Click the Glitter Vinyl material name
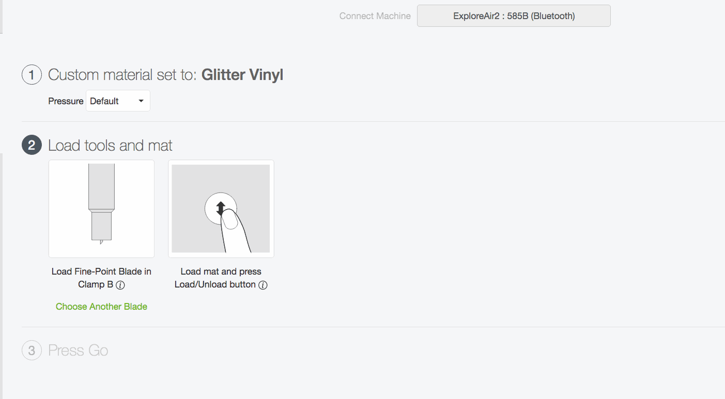The width and height of the screenshot is (725, 399). tap(242, 75)
